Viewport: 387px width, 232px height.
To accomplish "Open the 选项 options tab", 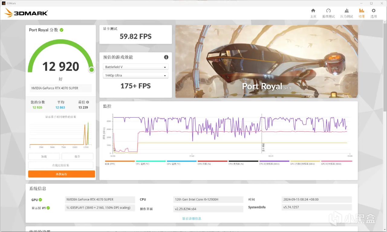I will [374, 13].
